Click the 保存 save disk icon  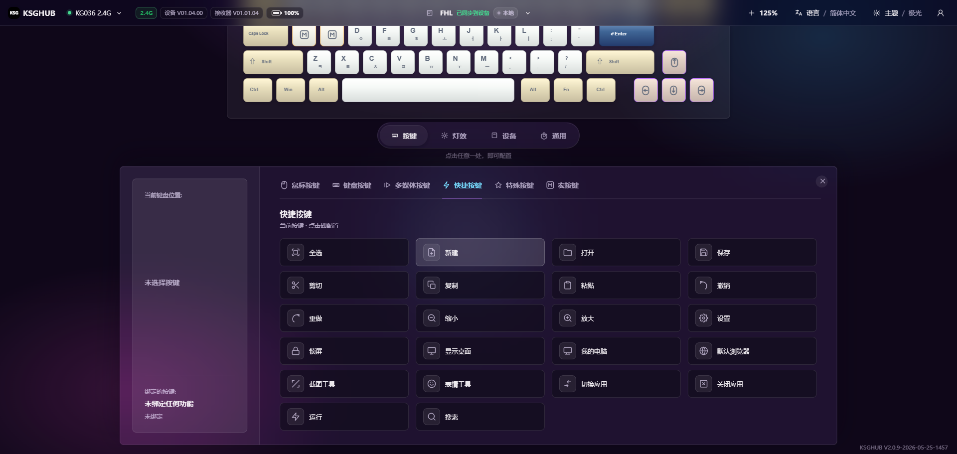(704, 252)
